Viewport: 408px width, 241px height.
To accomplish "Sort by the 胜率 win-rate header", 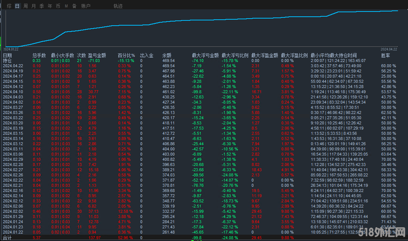I will coord(386,55).
